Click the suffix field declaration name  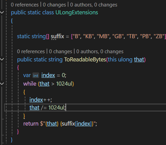[58, 37]
